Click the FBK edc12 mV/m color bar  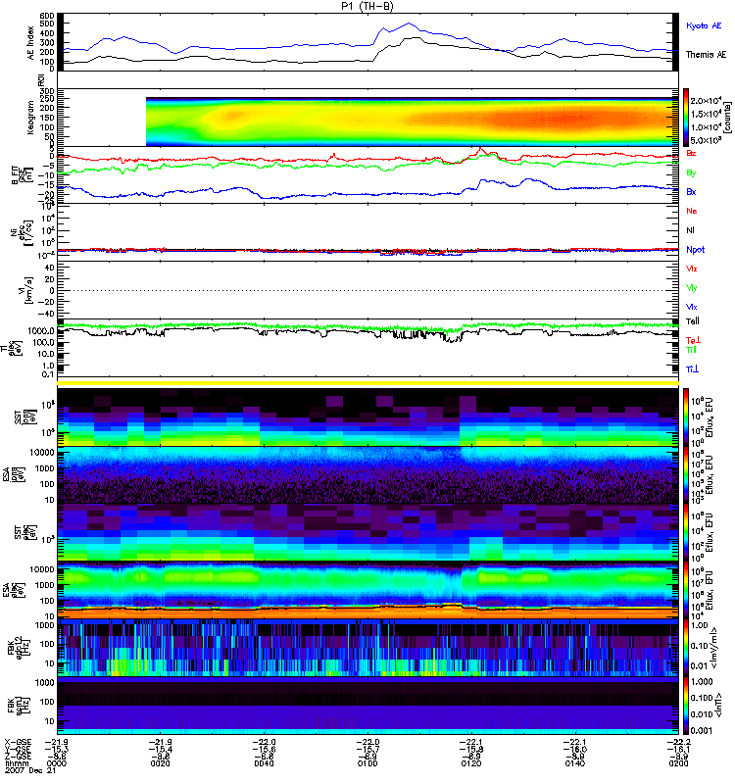coord(686,648)
